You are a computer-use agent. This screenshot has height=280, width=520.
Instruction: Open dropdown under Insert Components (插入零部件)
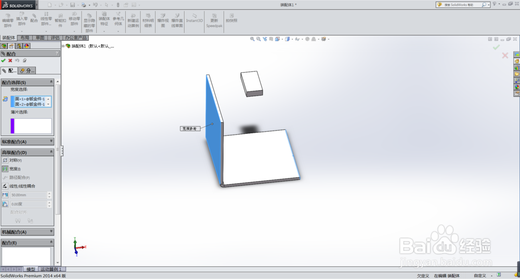(22, 31)
